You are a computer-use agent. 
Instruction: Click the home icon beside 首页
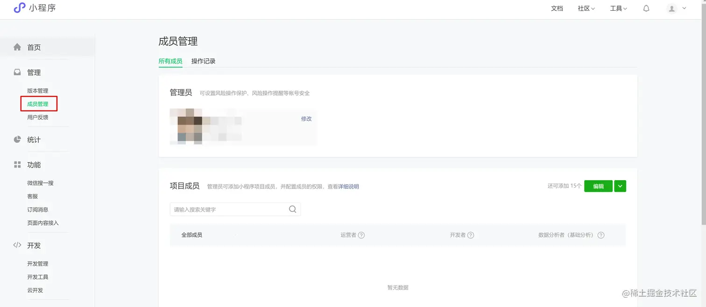17,47
